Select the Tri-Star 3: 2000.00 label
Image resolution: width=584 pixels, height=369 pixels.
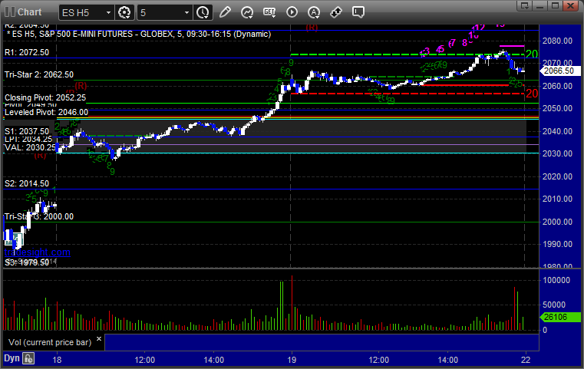click(39, 216)
